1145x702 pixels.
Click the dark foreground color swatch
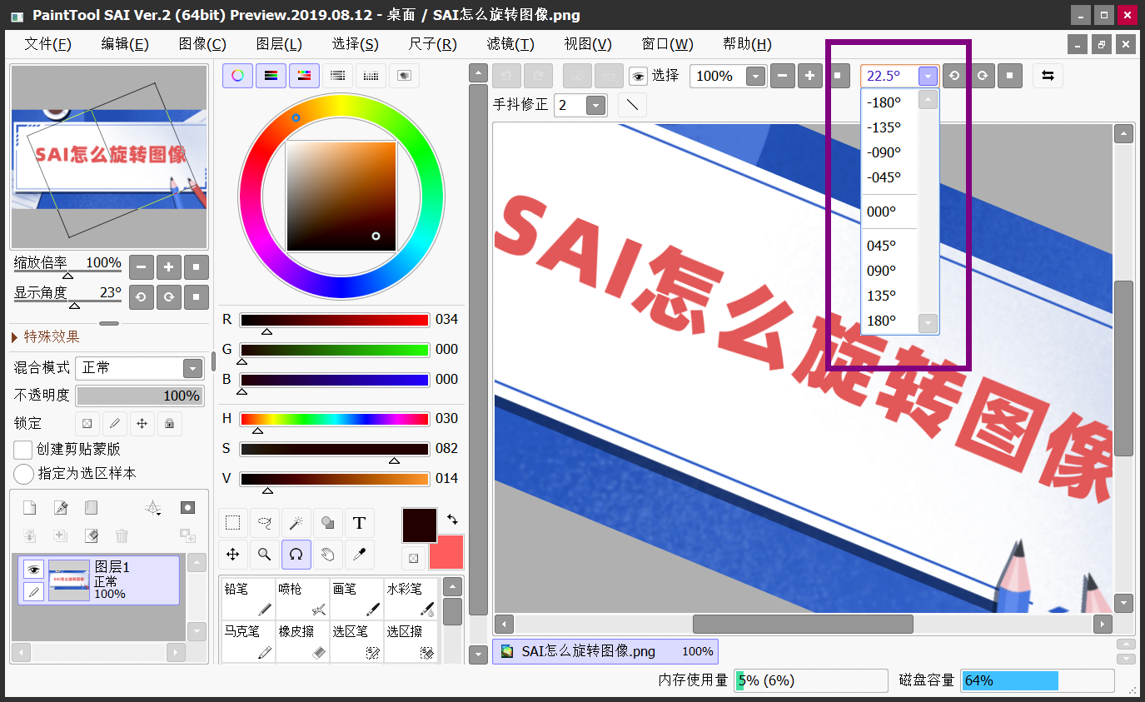(420, 525)
